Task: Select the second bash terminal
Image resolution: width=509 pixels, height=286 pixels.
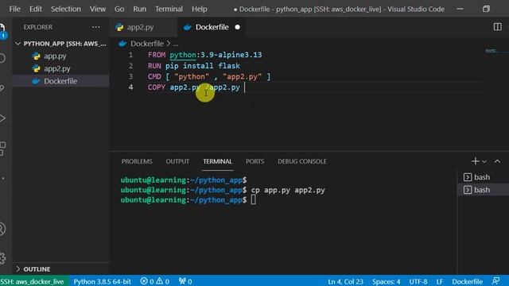Action: pyautogui.click(x=483, y=190)
